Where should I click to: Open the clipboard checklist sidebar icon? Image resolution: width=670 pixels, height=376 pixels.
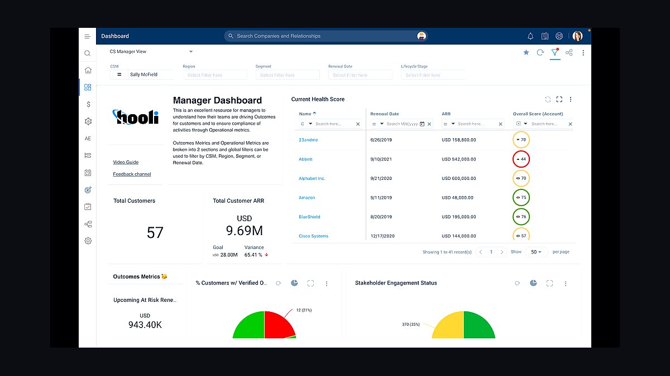tap(88, 207)
